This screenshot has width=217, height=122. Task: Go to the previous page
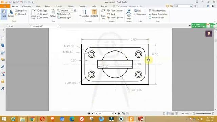(x=93, y=113)
